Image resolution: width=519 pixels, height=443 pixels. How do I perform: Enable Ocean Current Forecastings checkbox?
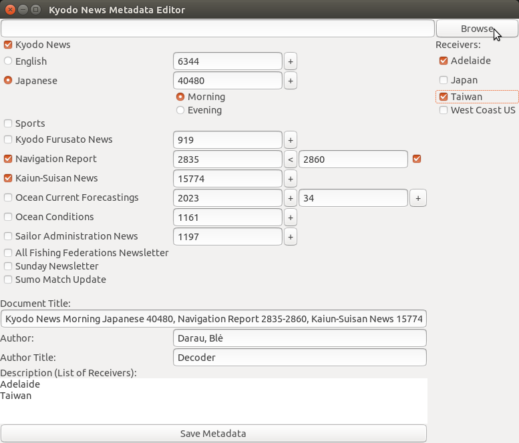[8, 197]
